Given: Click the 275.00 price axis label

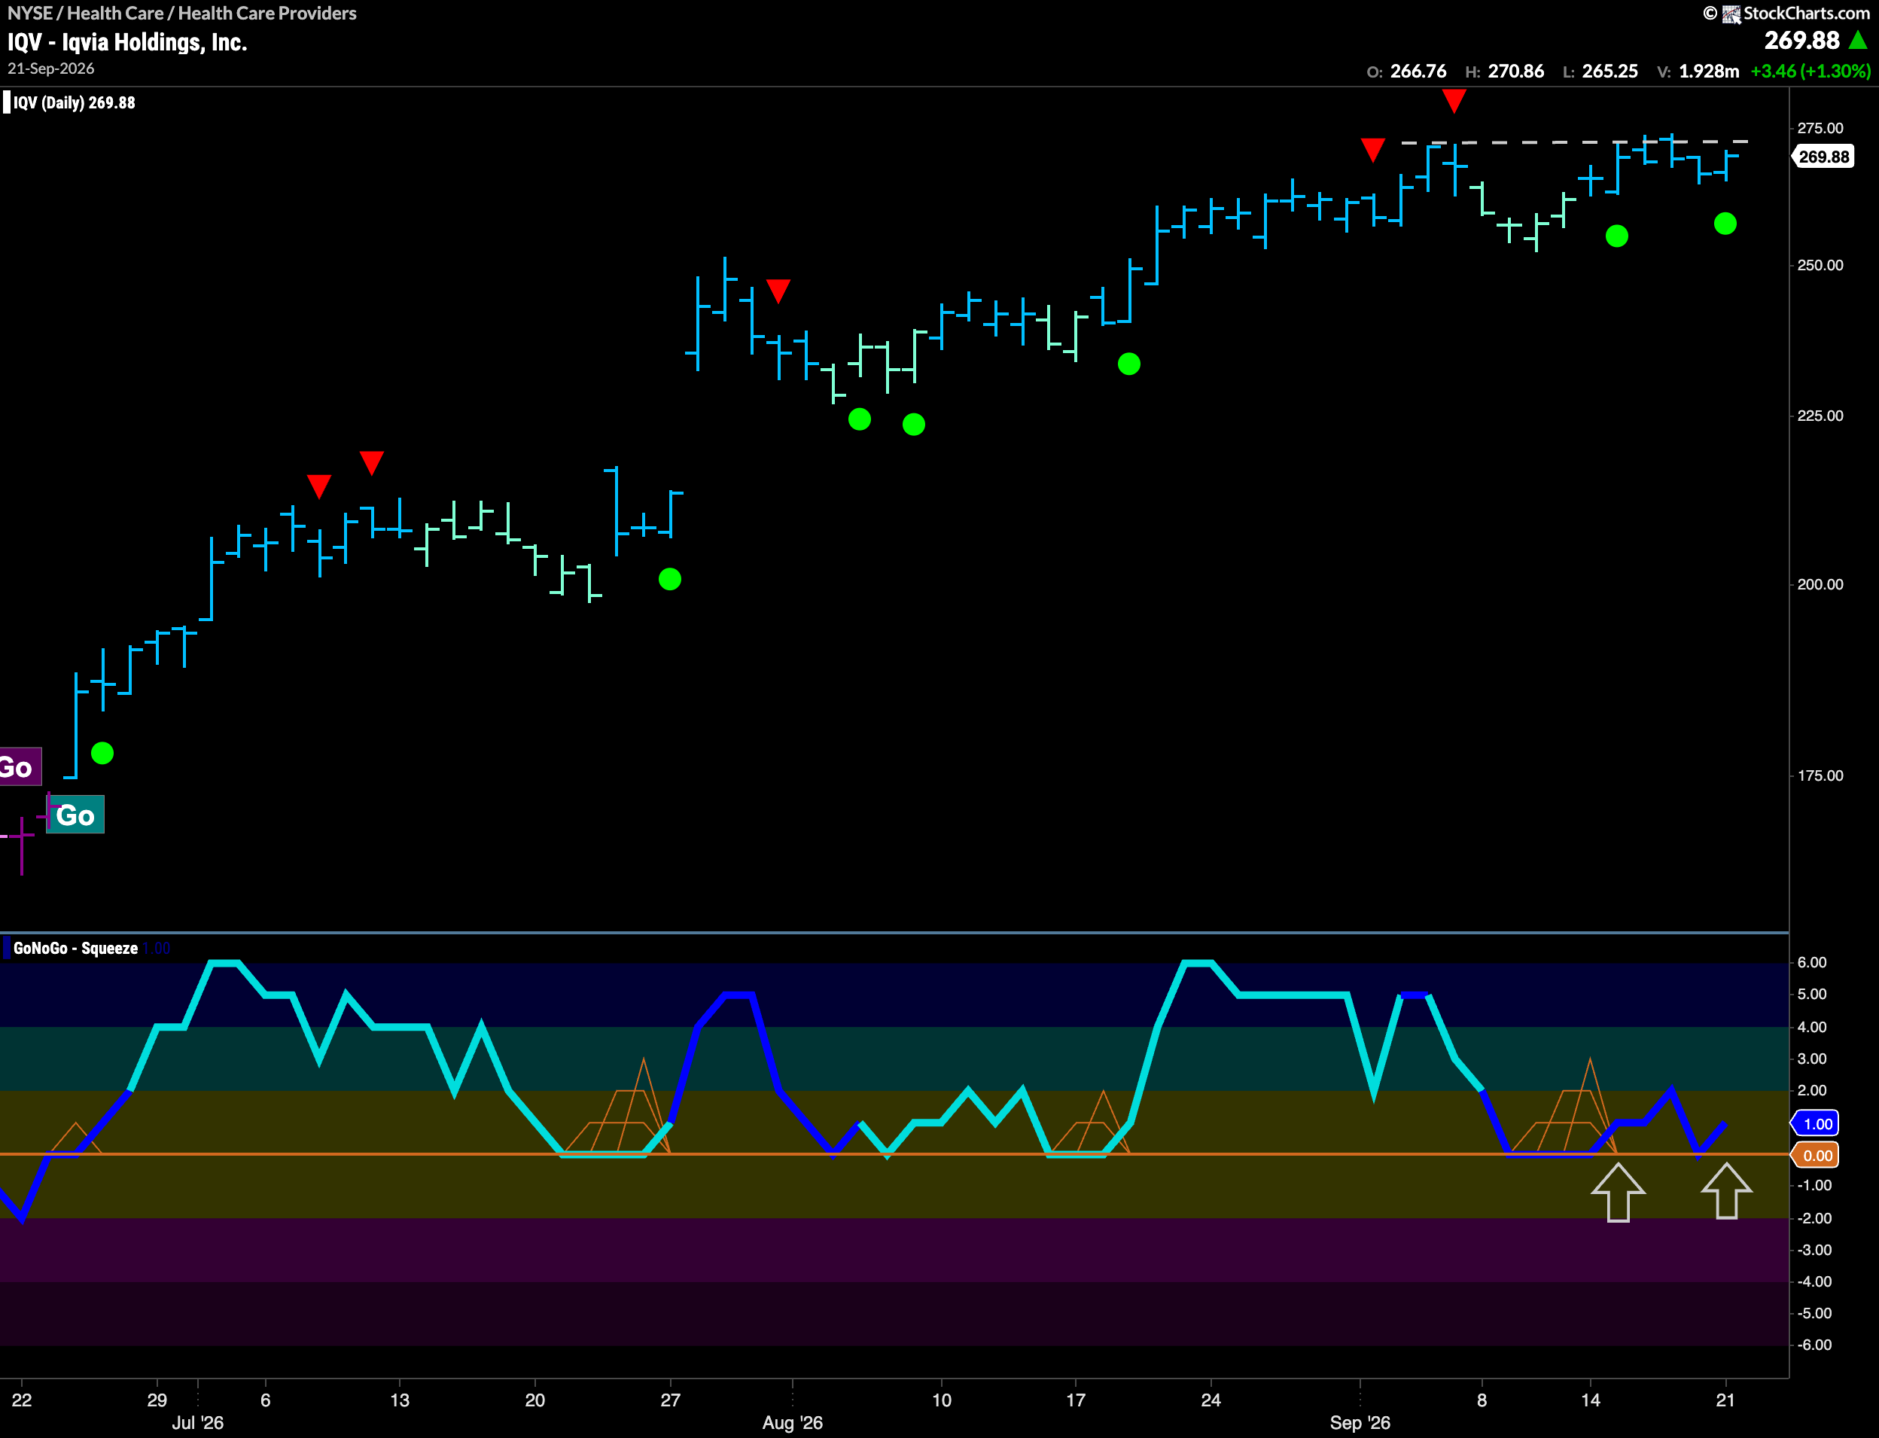Looking at the screenshot, I should coord(1820,129).
